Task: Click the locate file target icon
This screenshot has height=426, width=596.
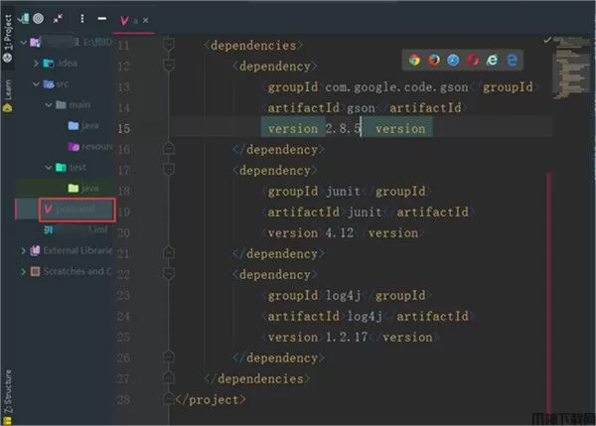Action: point(38,18)
